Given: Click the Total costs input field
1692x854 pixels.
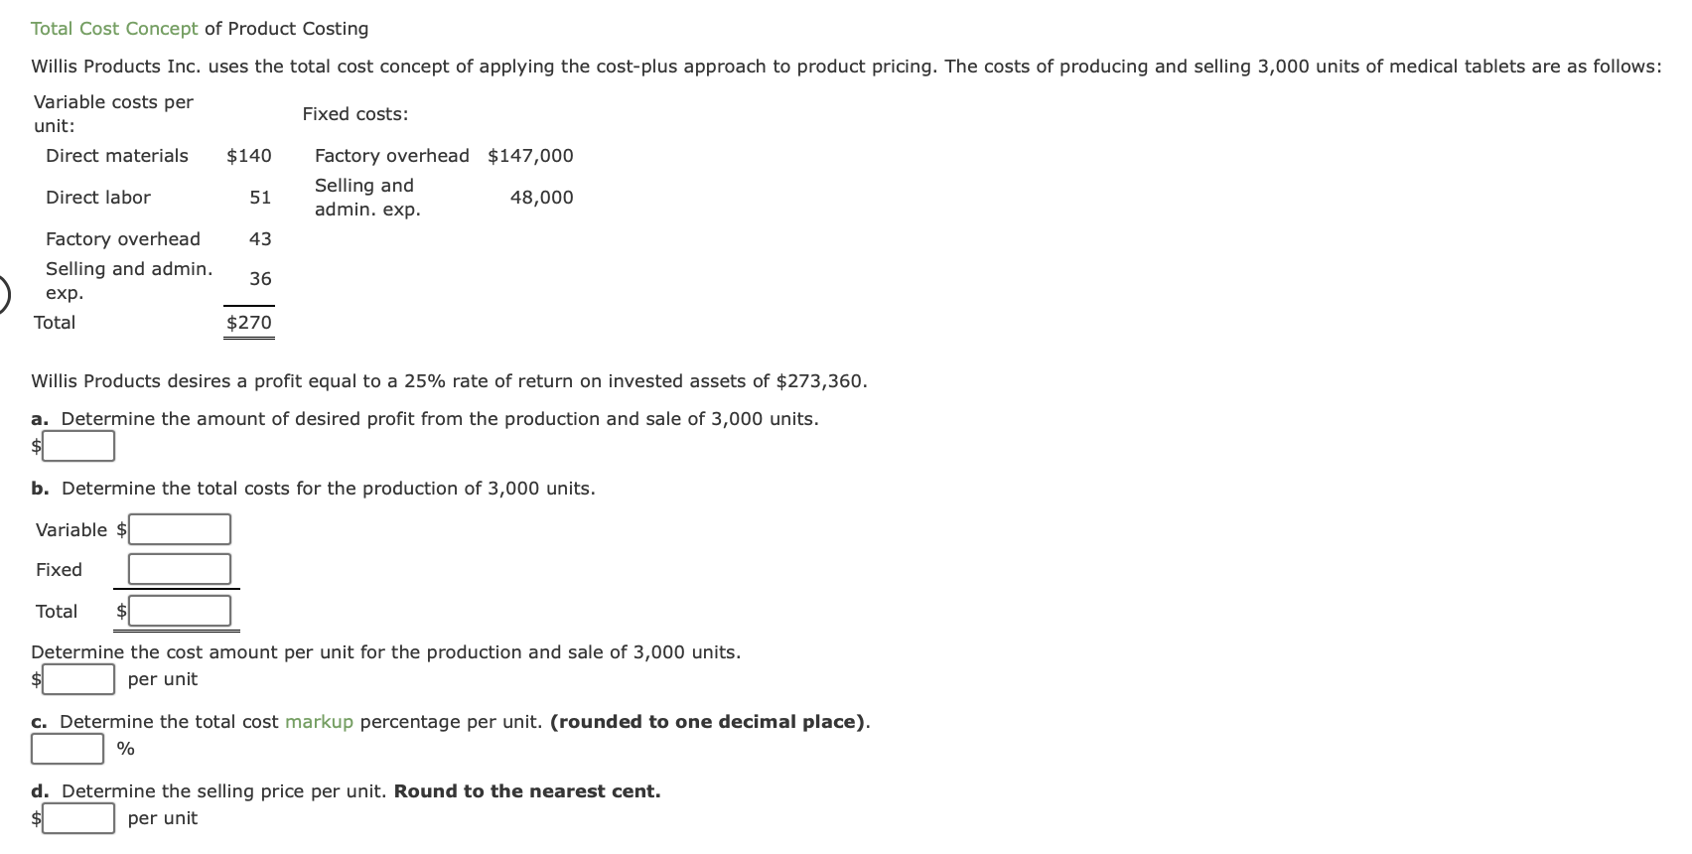Looking at the screenshot, I should click(179, 609).
